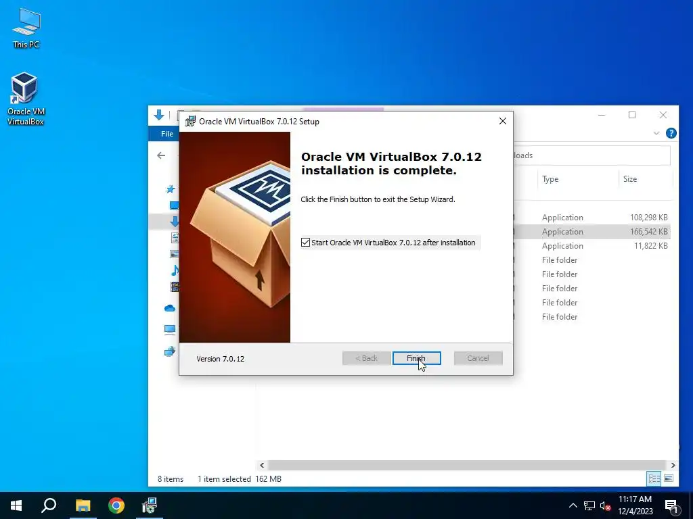This screenshot has width=693, height=519.
Task: Open This PC monitor in Explorer sidebar
Action: 170,329
